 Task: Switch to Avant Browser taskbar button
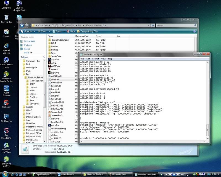tap(69, 175)
